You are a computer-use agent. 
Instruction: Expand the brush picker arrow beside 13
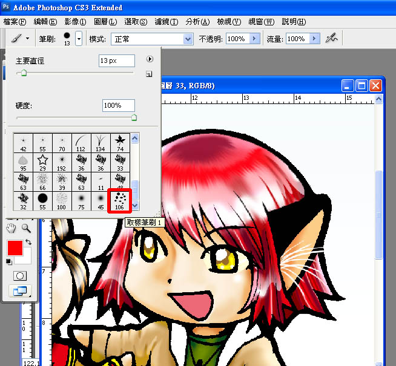(x=79, y=39)
